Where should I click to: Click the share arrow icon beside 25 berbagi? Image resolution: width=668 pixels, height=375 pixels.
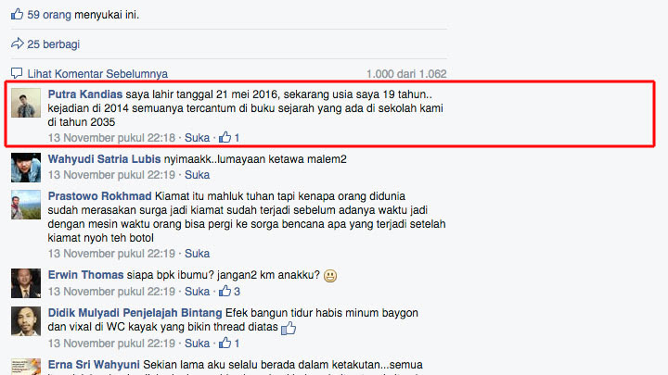(x=17, y=44)
